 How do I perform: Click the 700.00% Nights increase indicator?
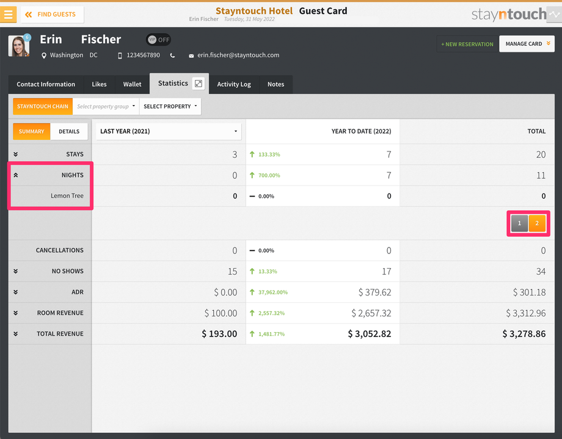coord(265,175)
